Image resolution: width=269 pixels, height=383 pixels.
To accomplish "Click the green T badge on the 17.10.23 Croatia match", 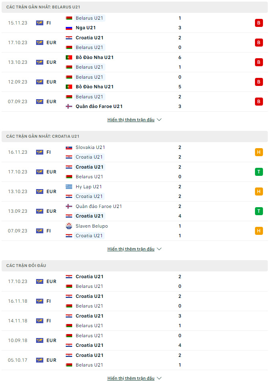I will pos(259,172).
